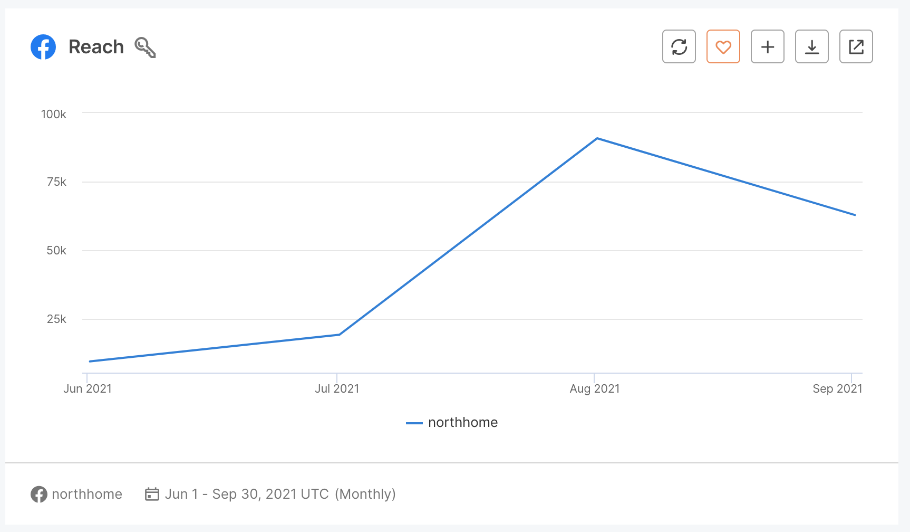The image size is (910, 532).
Task: Open the metric definition via the key icon
Action: coord(144,47)
